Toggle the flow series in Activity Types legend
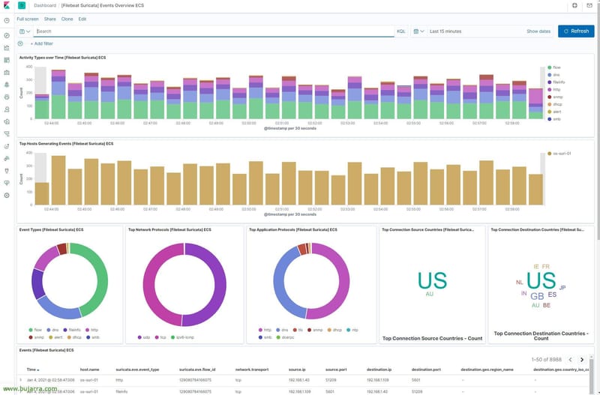 click(557, 67)
